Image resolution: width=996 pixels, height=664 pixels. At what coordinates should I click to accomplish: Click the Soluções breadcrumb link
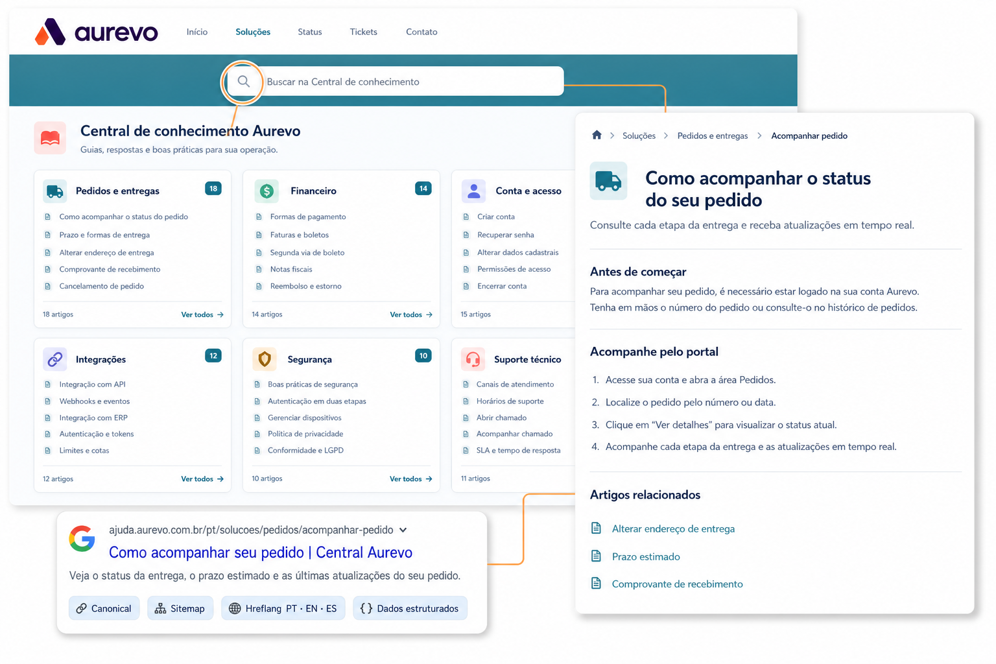(639, 136)
